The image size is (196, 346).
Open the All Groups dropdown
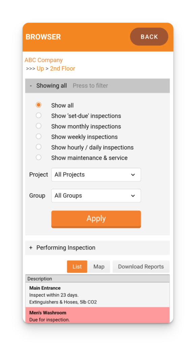[96, 196]
